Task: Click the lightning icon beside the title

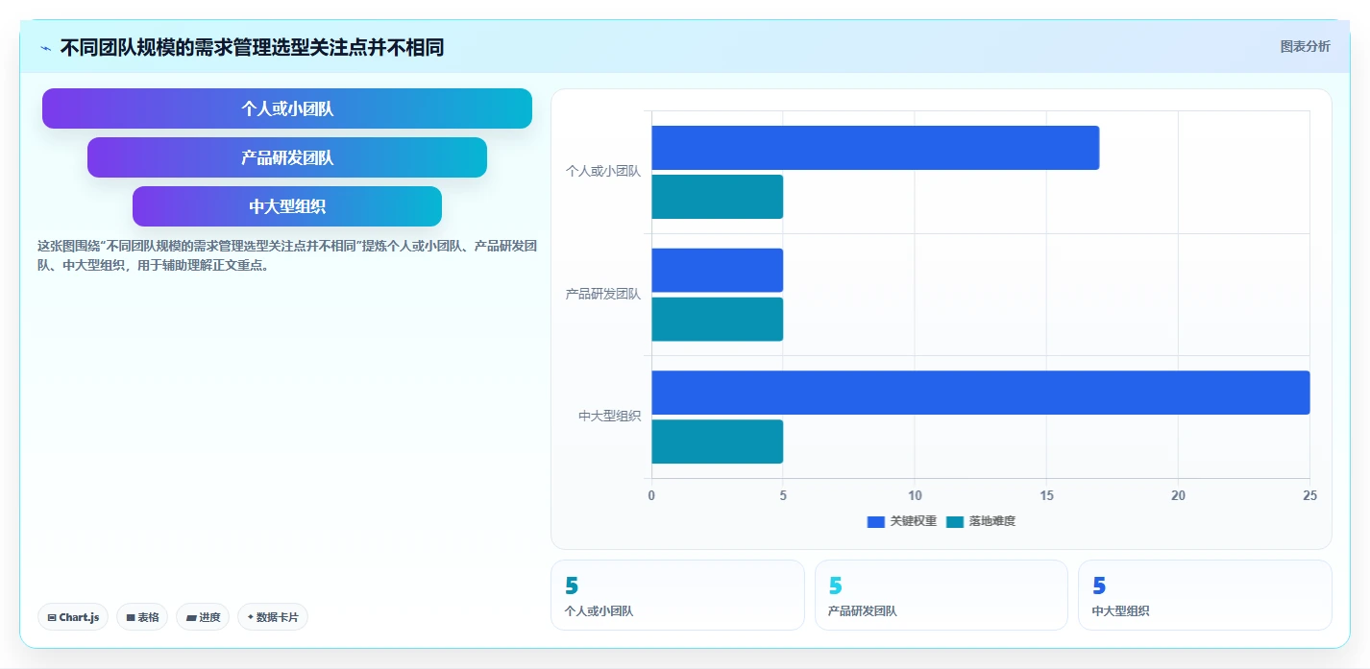Action: 45,48
